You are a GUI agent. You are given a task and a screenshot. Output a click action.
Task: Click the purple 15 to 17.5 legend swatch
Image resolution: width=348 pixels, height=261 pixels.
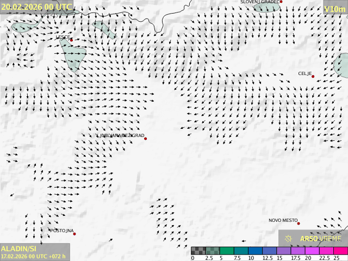pyautogui.click(x=283, y=251)
